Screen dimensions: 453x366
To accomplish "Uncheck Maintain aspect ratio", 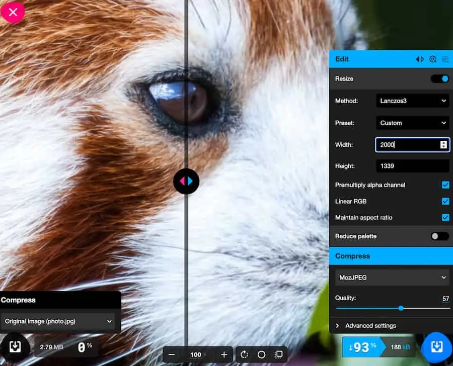I will pyautogui.click(x=445, y=218).
